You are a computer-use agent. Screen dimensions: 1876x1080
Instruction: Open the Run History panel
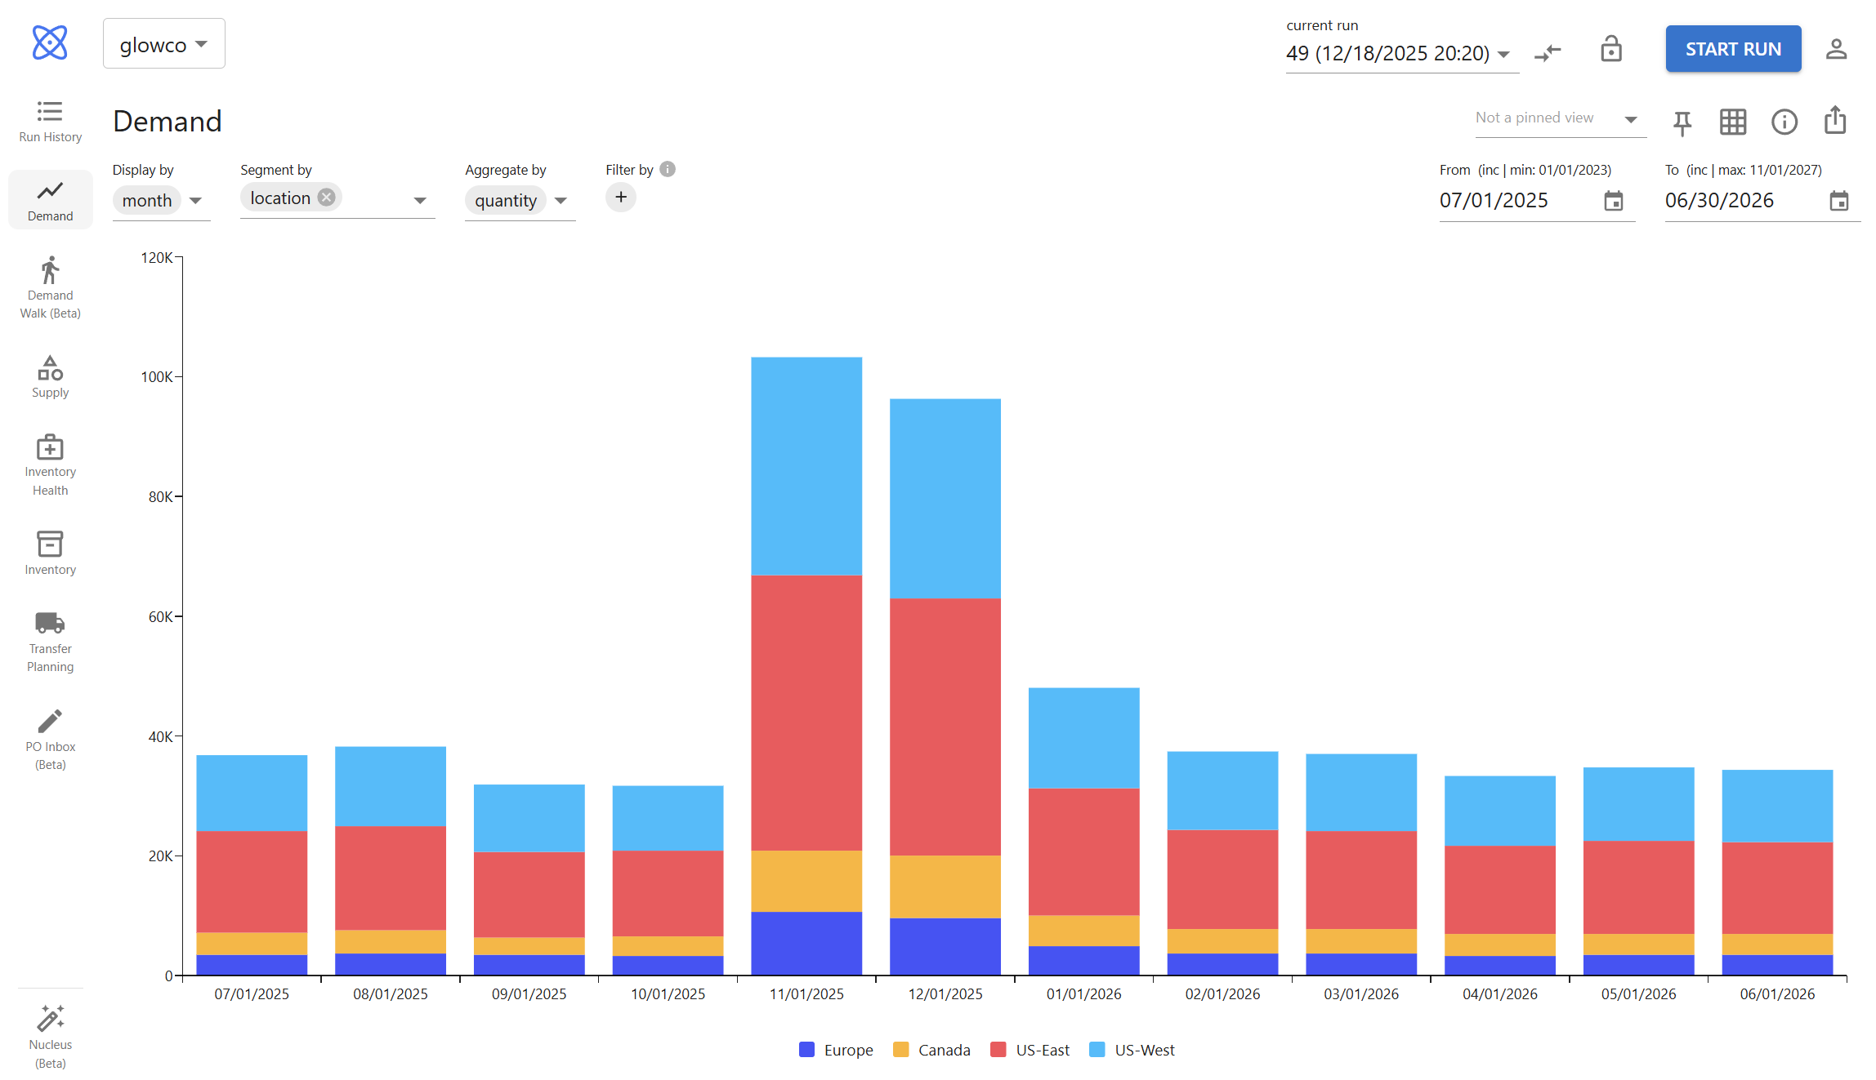(49, 120)
